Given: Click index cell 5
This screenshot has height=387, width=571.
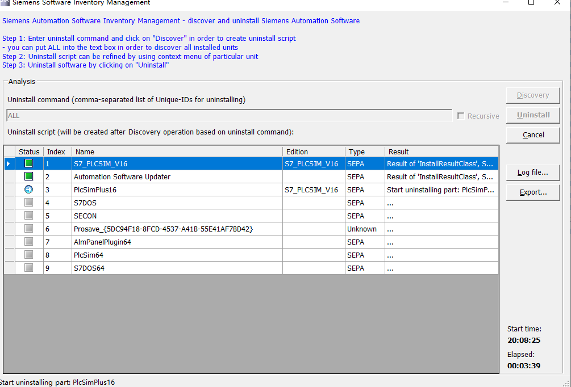Looking at the screenshot, I should (57, 216).
